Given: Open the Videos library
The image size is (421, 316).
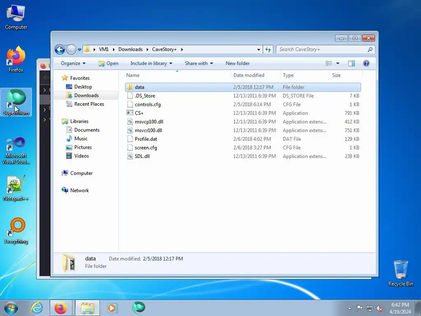Looking at the screenshot, I should point(81,156).
